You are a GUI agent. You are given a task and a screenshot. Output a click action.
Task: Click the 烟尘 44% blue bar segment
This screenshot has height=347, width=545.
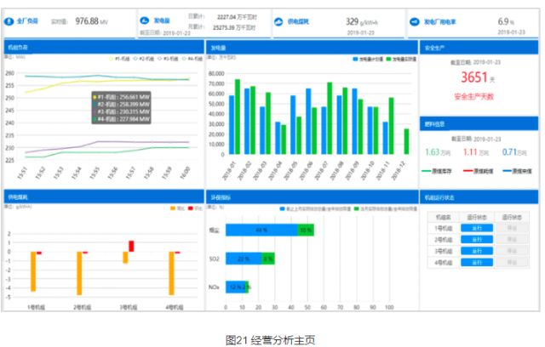[262, 230]
